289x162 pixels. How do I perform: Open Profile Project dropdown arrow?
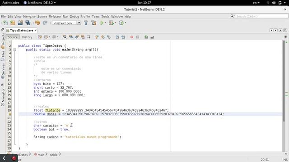[126, 23]
